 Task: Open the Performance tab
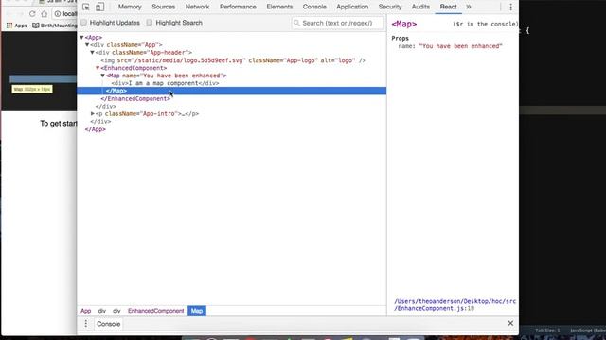238,7
